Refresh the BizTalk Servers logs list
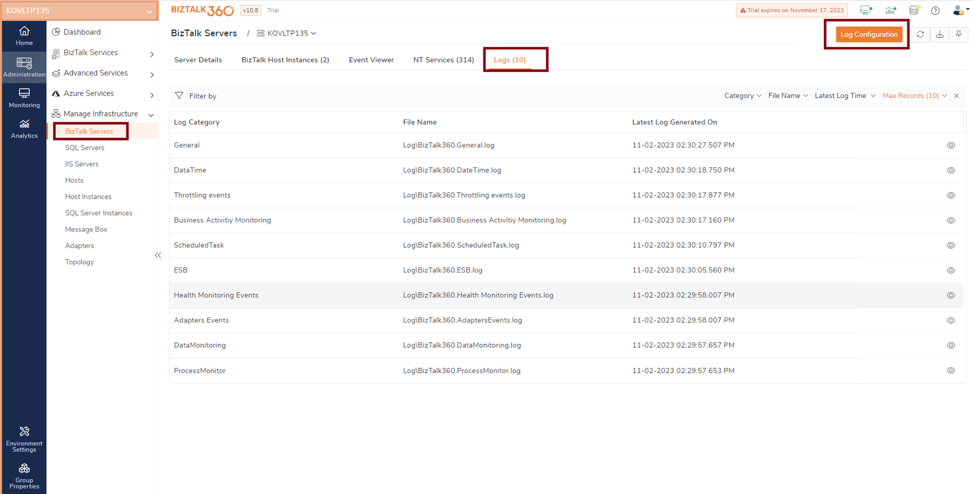The image size is (974, 494). 921,34
